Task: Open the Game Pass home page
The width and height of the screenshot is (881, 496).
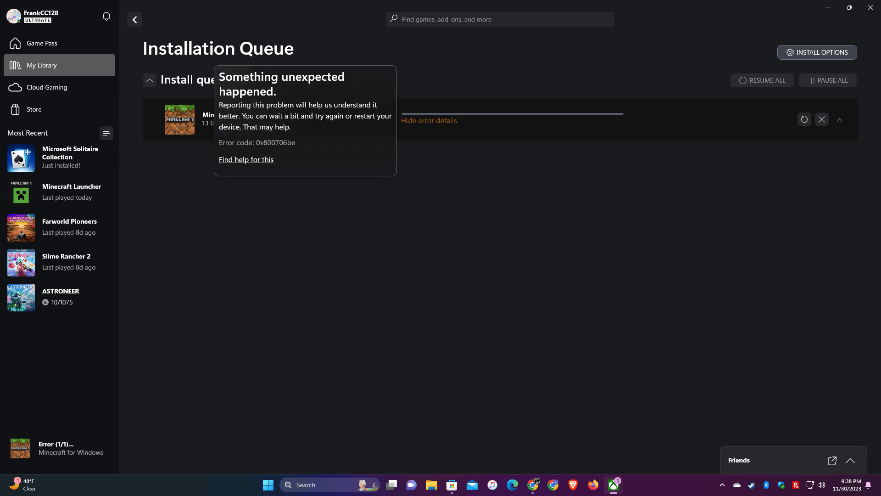Action: pyautogui.click(x=59, y=43)
